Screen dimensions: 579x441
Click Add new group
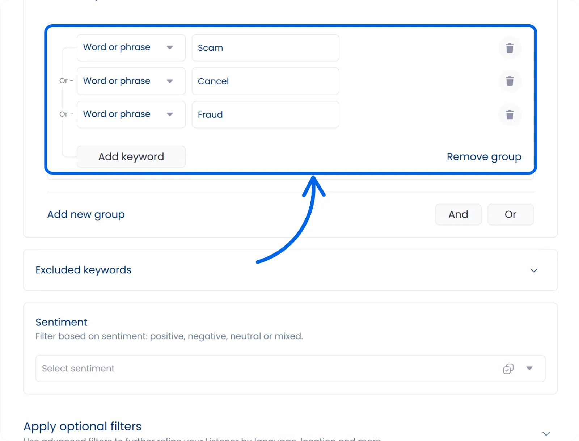(x=86, y=214)
